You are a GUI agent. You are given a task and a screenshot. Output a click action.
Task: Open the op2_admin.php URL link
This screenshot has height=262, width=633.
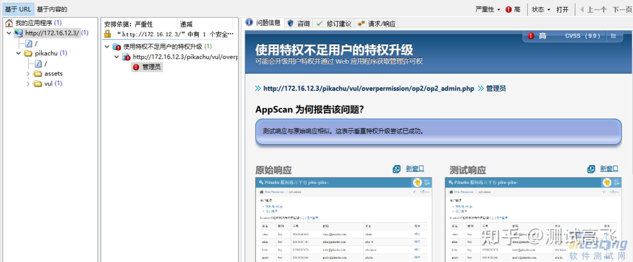tap(369, 89)
